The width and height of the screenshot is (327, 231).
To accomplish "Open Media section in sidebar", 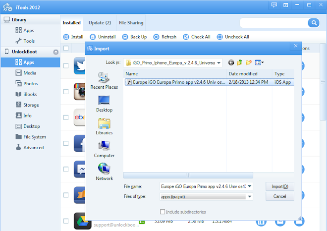I will (x=26, y=73).
